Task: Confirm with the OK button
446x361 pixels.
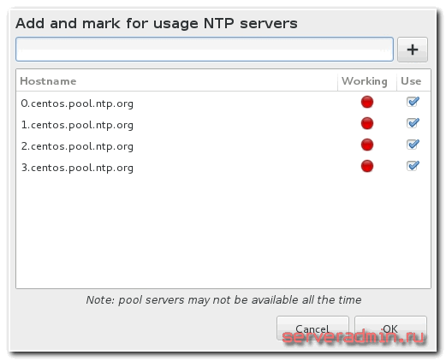Action: [390, 328]
